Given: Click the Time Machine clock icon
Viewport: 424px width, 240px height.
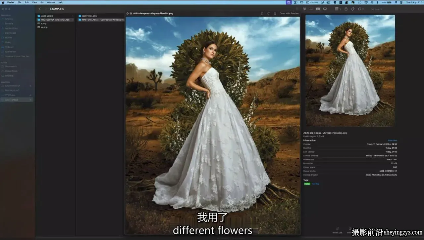Looking at the screenshot, I should [x=360, y=2].
